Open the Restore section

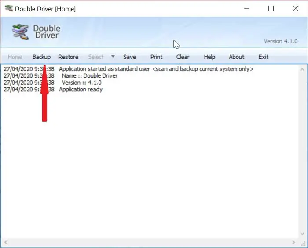click(x=68, y=57)
